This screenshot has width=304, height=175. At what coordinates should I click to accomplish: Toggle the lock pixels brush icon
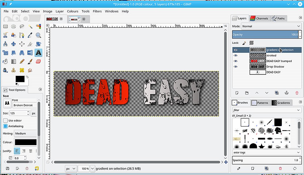[244, 43]
